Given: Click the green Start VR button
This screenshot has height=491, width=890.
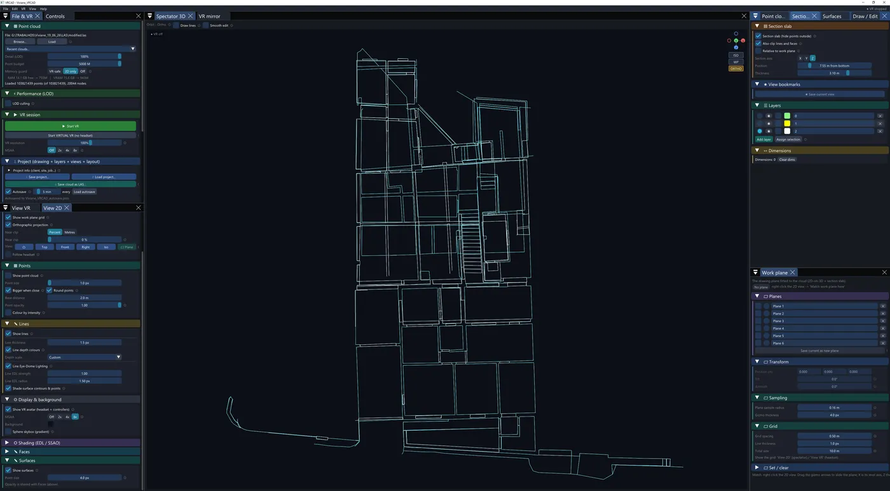Looking at the screenshot, I should pyautogui.click(x=71, y=126).
